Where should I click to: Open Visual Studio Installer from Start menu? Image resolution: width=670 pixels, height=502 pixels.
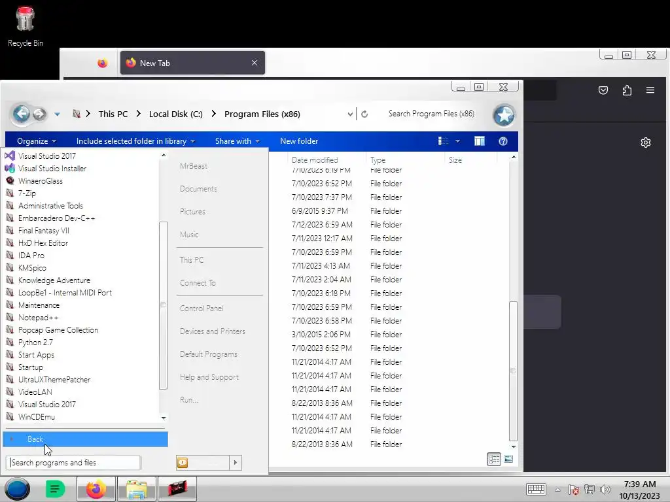pos(52,169)
